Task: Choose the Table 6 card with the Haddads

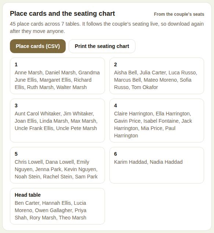Action: [x=157, y=165]
